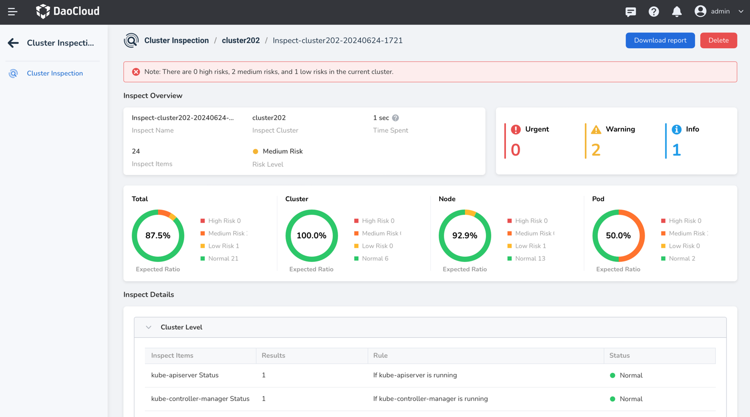Click the admin user avatar icon
This screenshot has width=750, height=417.
pyautogui.click(x=700, y=11)
